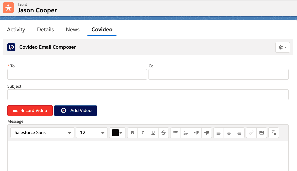Align message text to the left

219,133
